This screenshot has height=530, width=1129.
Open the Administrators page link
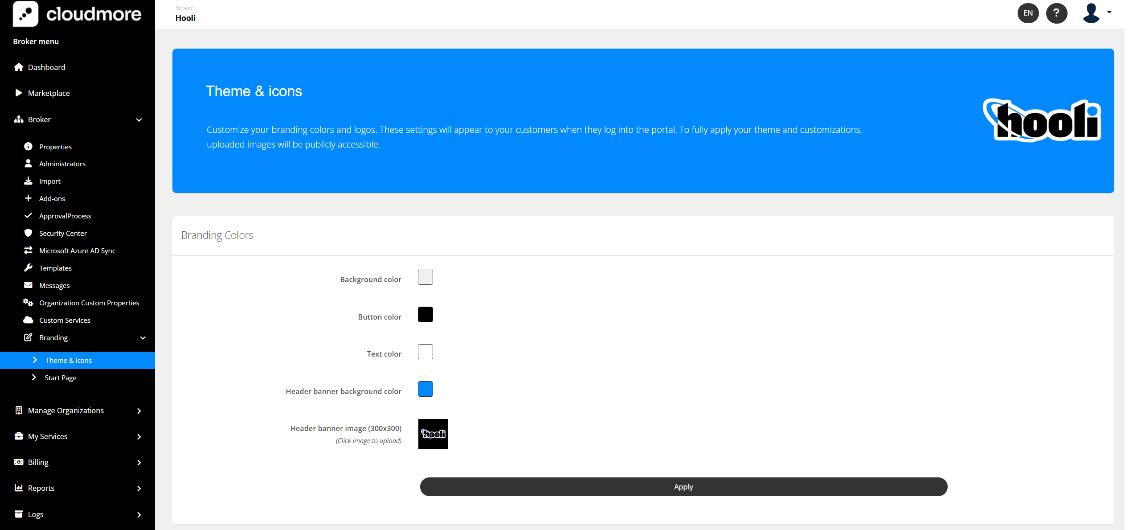[x=62, y=164]
